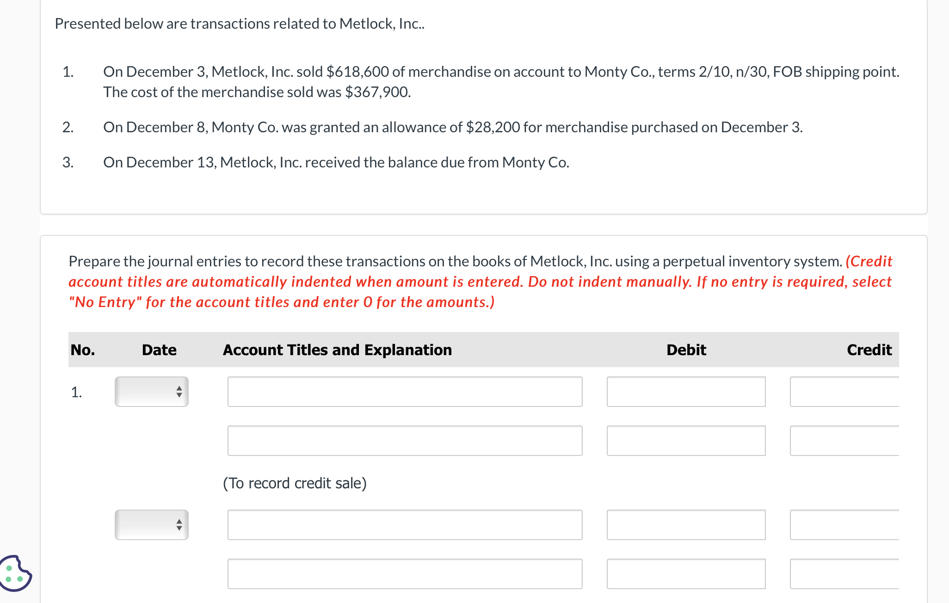Click the Date column header

click(159, 350)
